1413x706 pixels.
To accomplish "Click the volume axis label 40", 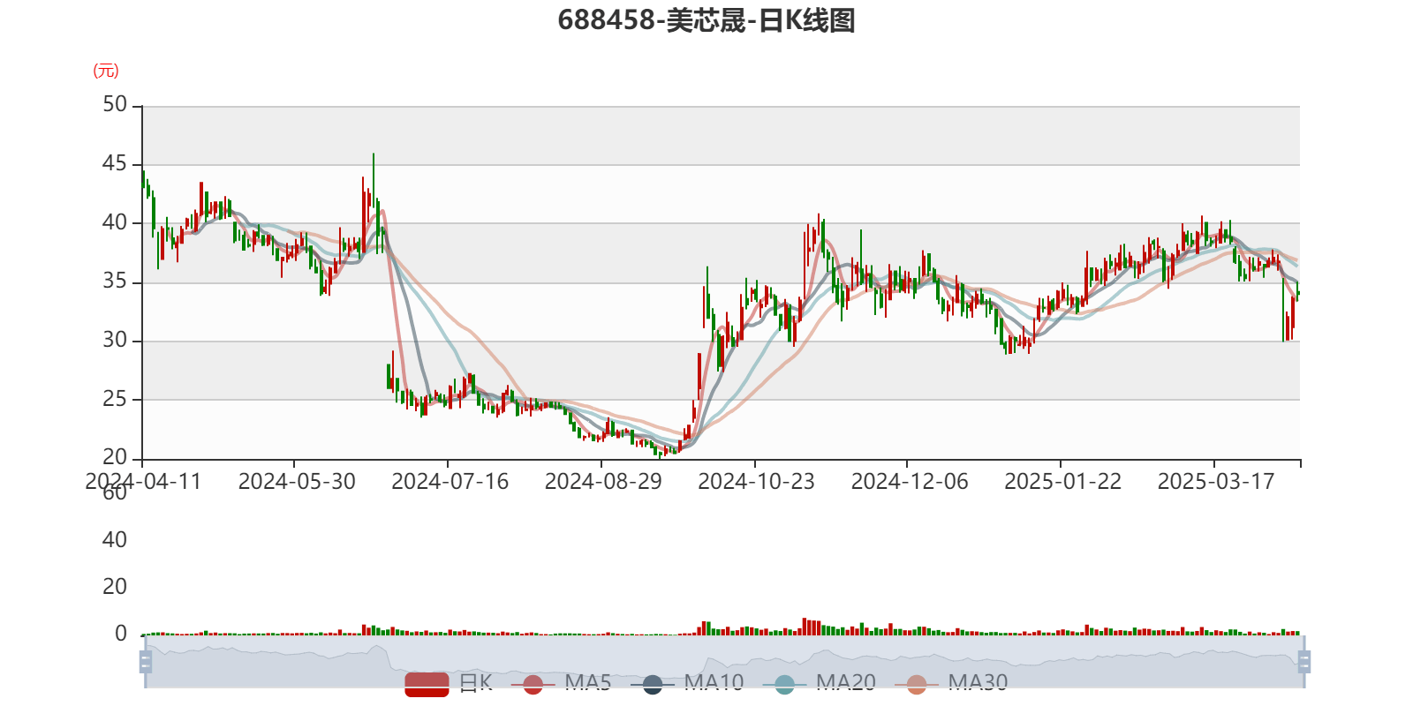I will pos(115,540).
